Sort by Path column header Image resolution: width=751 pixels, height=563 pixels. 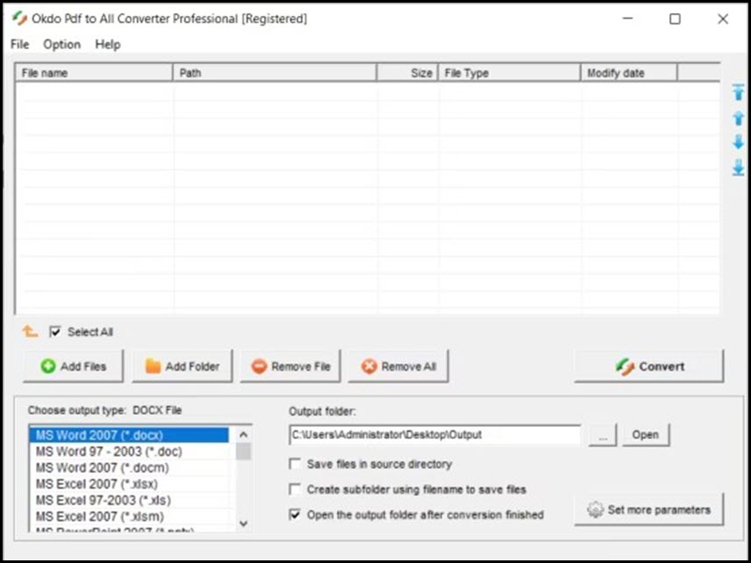coord(275,73)
